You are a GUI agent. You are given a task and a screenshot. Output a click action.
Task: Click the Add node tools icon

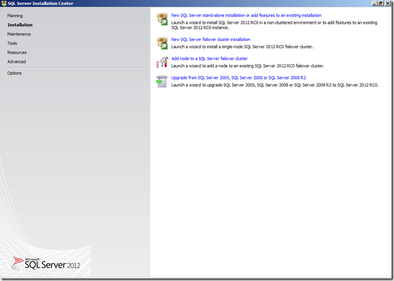(x=162, y=62)
